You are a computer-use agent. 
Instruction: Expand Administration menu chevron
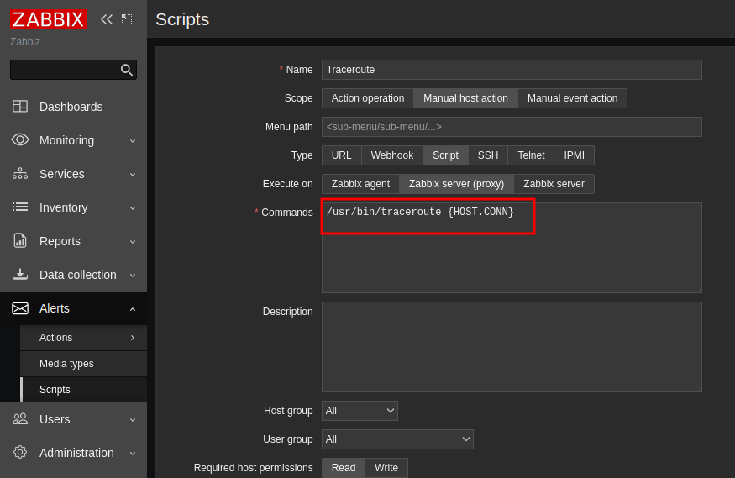click(x=133, y=453)
